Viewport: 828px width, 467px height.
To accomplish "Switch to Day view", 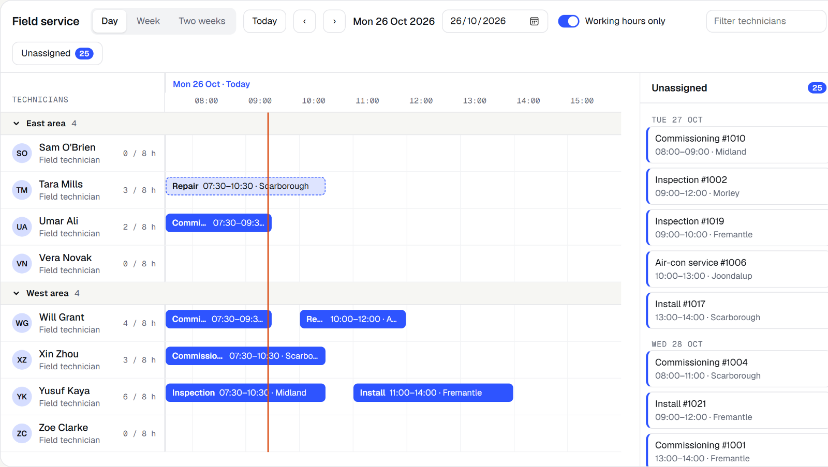I will [110, 21].
